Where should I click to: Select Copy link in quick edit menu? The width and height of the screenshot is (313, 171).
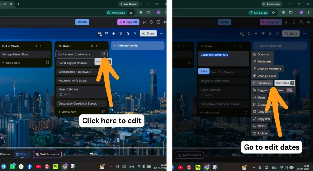pos(262,119)
